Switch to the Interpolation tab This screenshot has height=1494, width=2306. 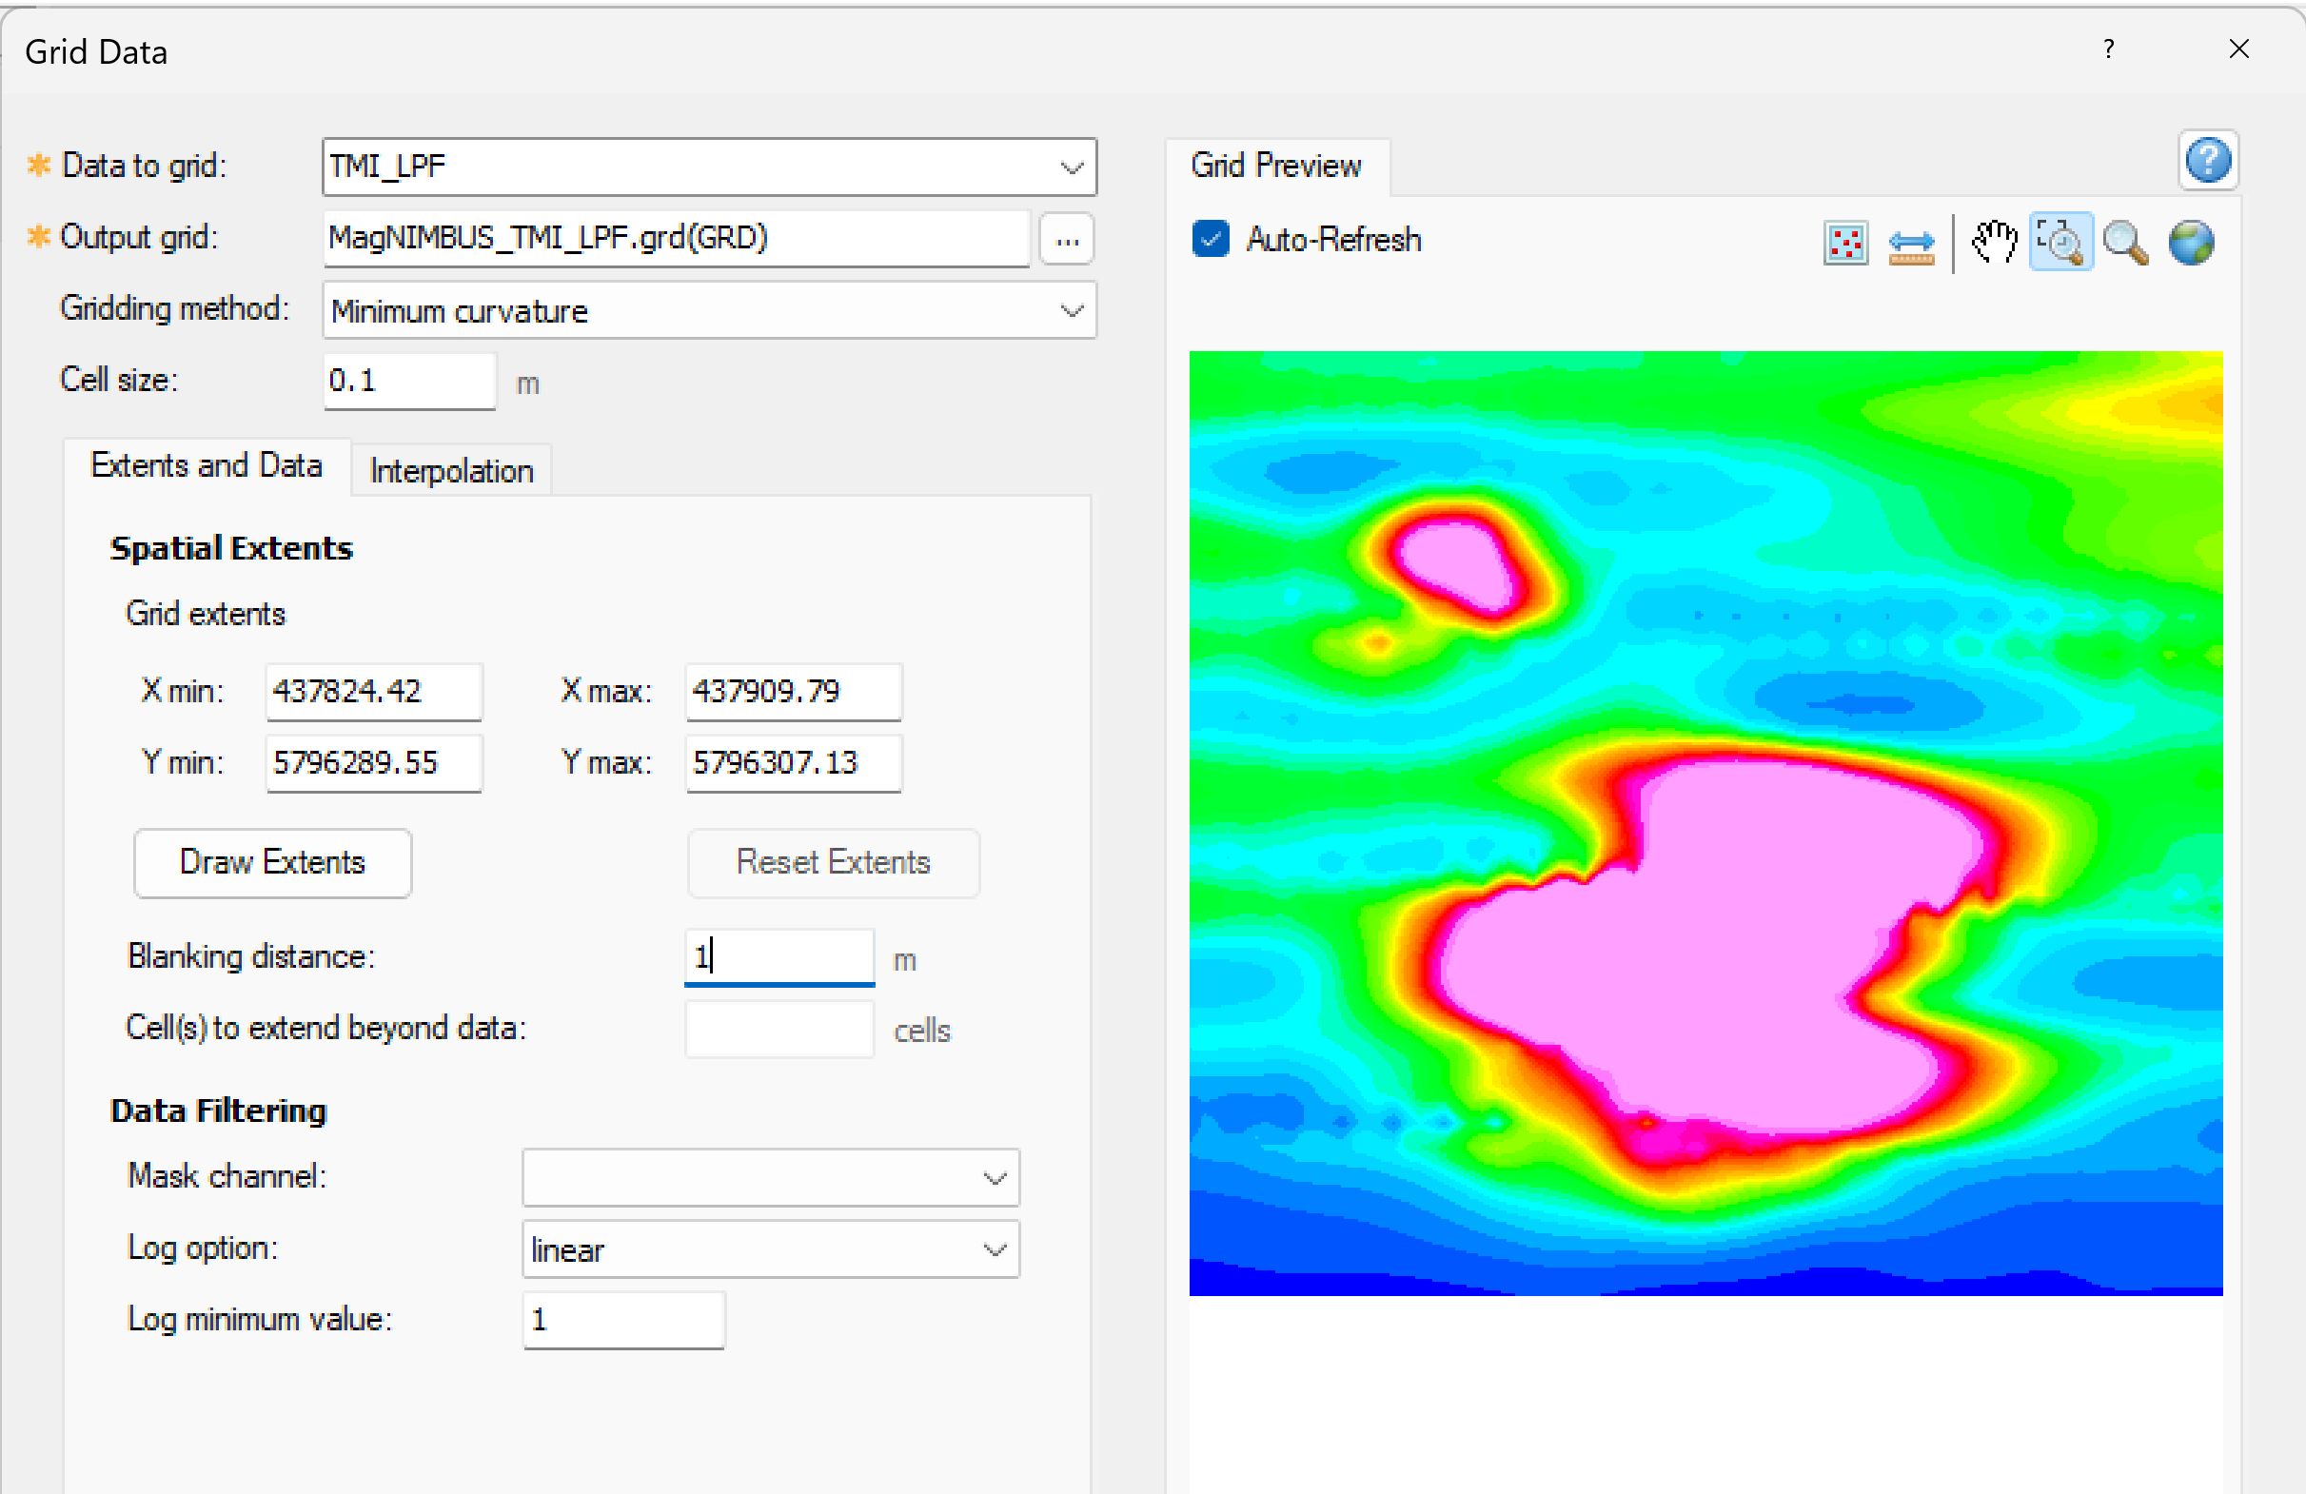(449, 470)
